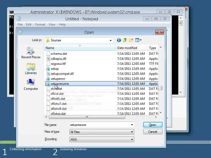
Task: Minimize the Notepad window
Action: (147, 19)
